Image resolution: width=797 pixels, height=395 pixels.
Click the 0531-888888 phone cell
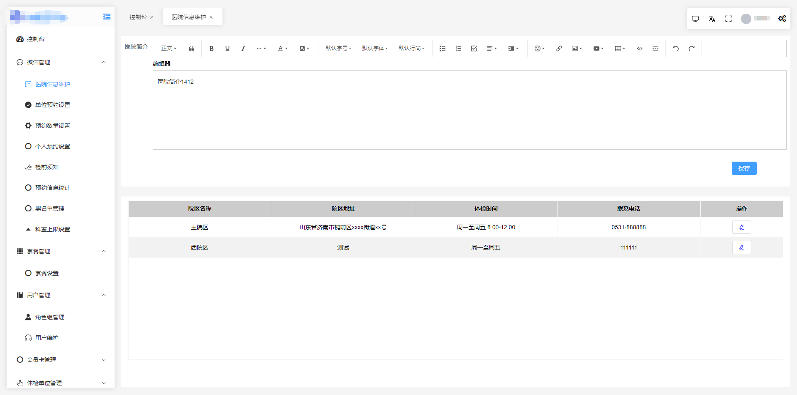[x=628, y=227]
